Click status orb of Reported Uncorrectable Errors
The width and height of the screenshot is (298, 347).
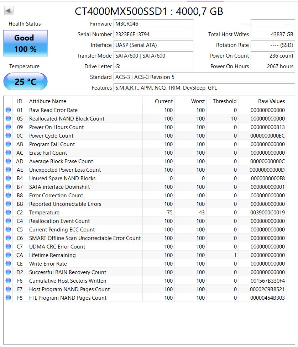click(x=8, y=204)
